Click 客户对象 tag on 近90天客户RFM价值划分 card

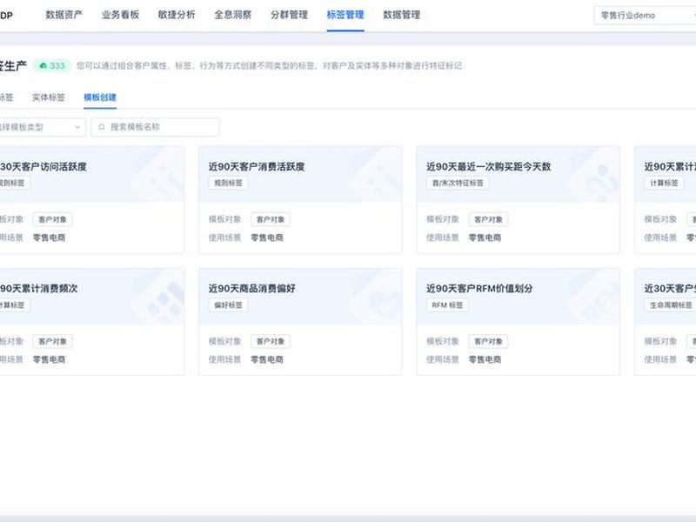(x=488, y=341)
